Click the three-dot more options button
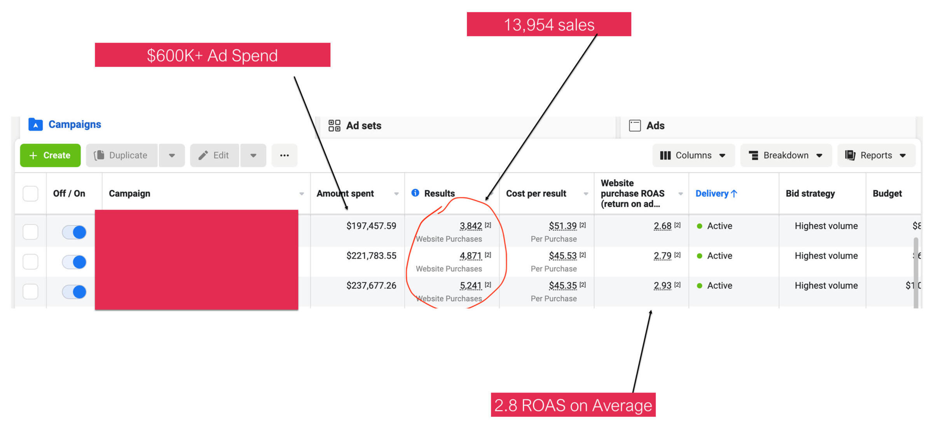 point(284,155)
